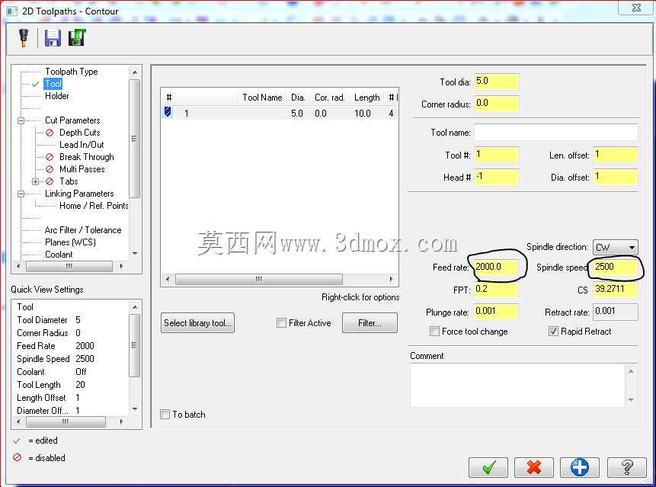Screen dimensions: 656x487
Task: Click the blue floppy save parameters icon
Action: 53,37
